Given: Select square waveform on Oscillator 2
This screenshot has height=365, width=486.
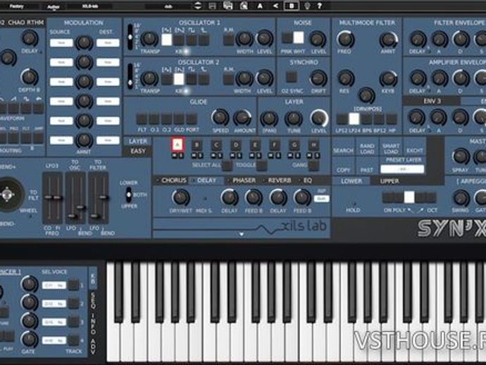Looking at the screenshot, I should pyautogui.click(x=192, y=80).
